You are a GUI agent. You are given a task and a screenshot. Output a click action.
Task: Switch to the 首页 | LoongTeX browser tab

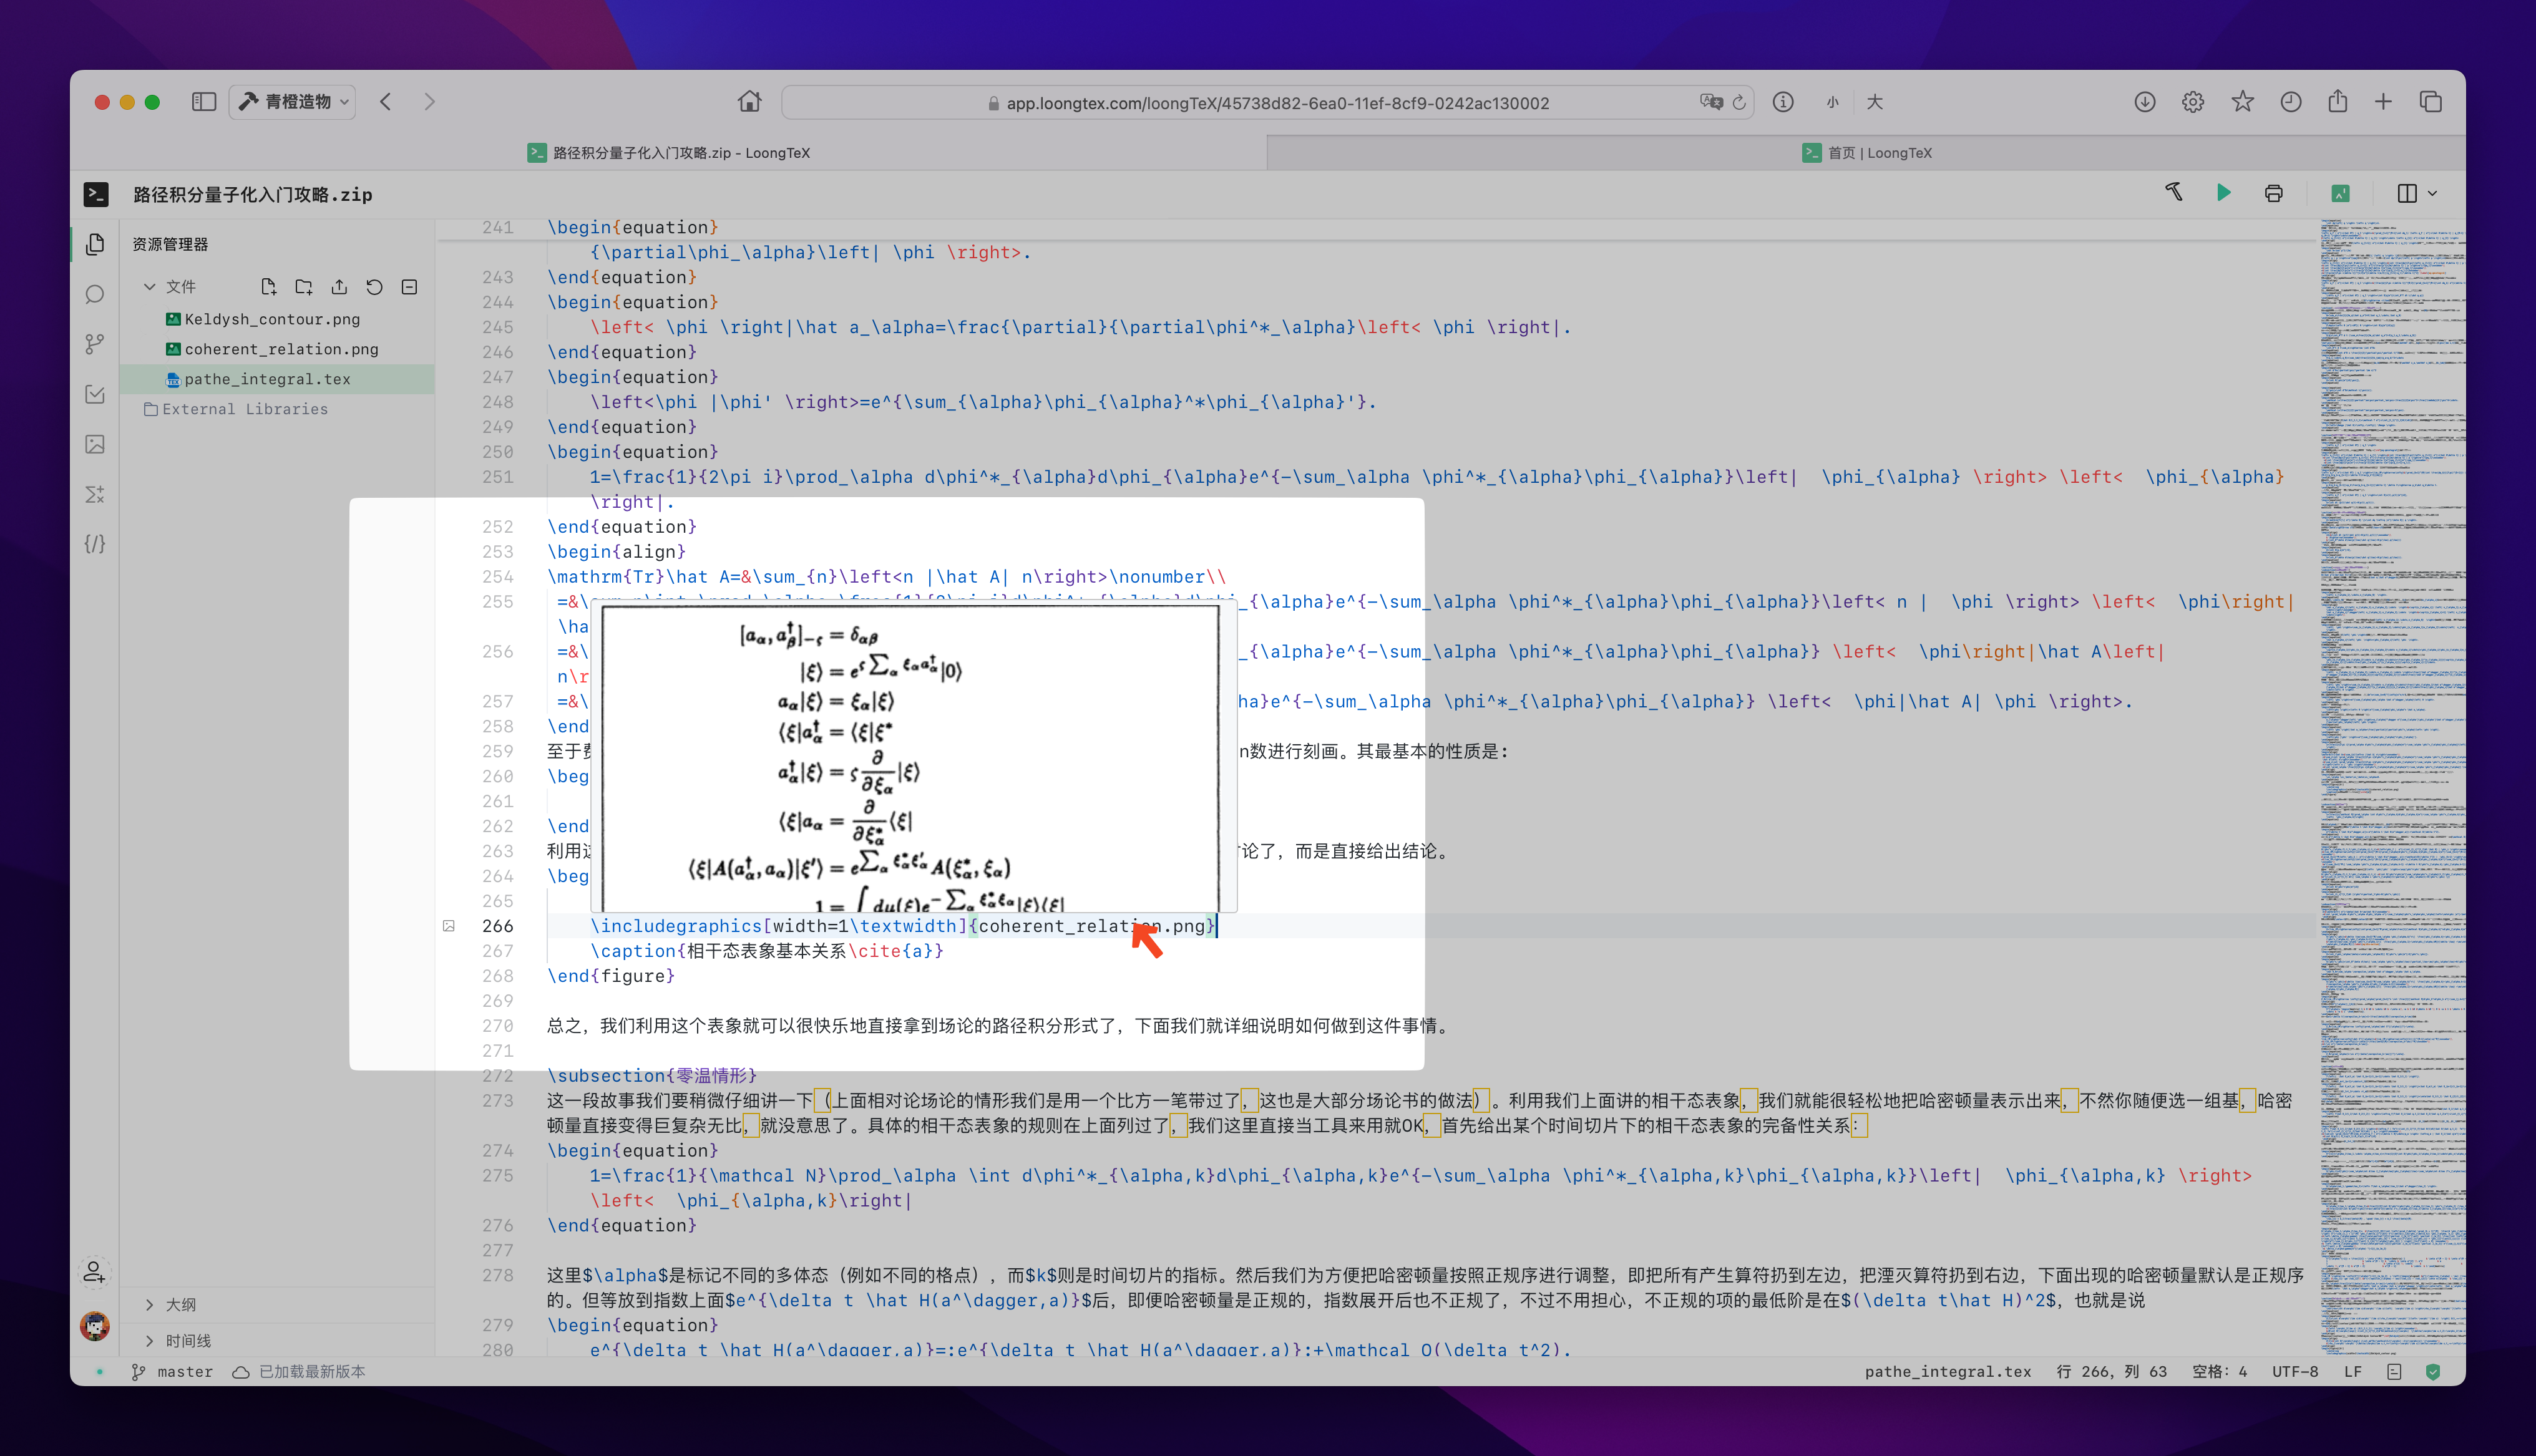(1866, 153)
